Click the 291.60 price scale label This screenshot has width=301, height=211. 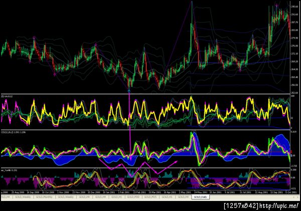click(x=294, y=15)
